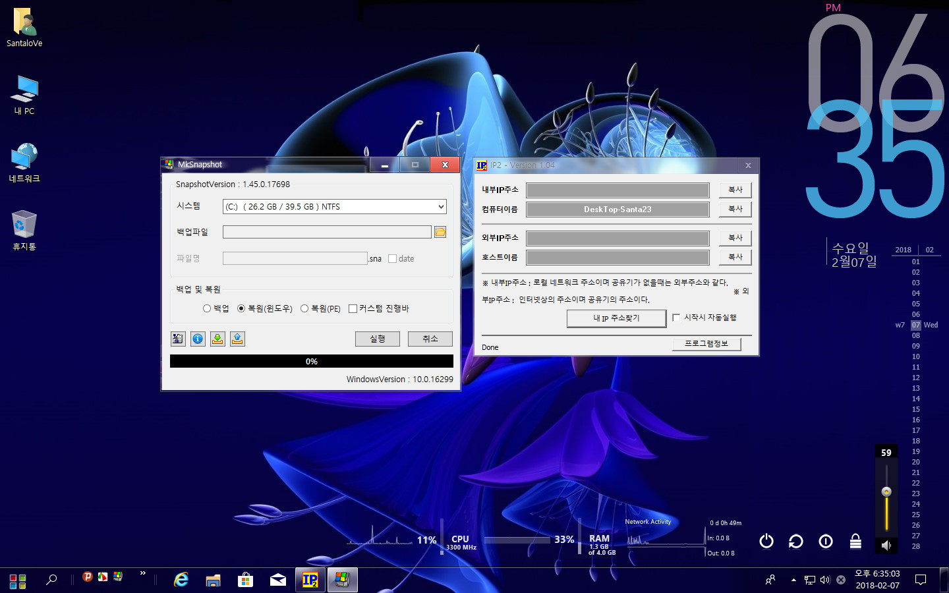Click the blue upload-arrow icon in MkSnapshot

[237, 339]
